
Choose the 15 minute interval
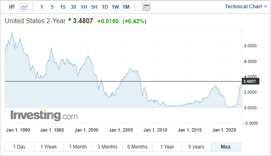pos(63,7)
